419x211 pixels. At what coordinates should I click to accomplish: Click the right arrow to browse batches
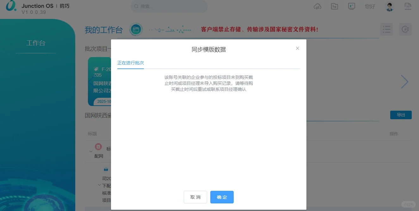(x=405, y=81)
